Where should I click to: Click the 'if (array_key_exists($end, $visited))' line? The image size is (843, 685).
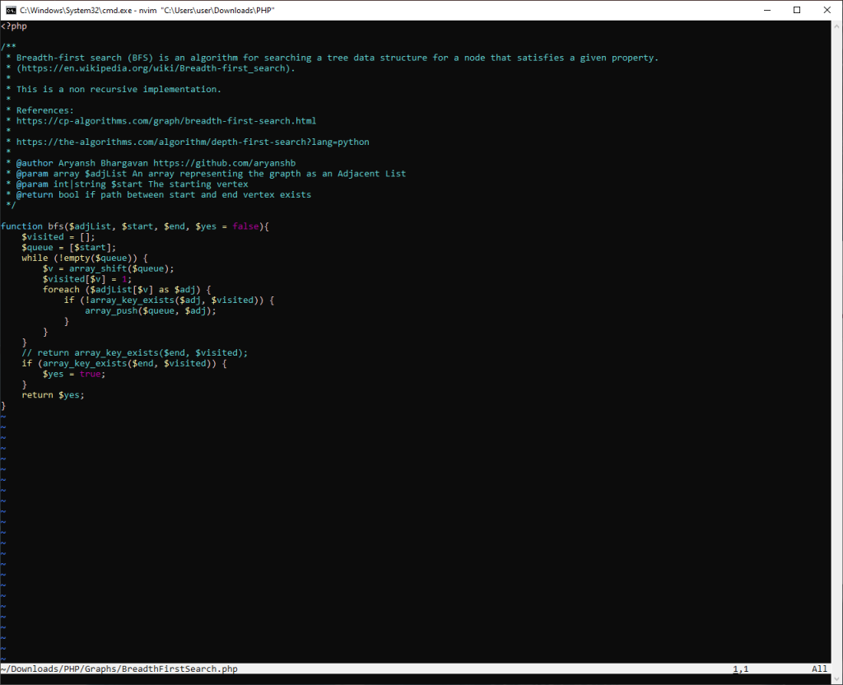click(x=124, y=363)
